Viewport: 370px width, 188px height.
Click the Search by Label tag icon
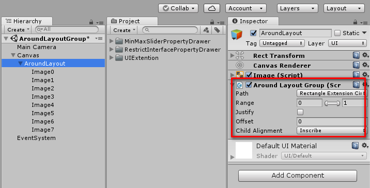217,30
